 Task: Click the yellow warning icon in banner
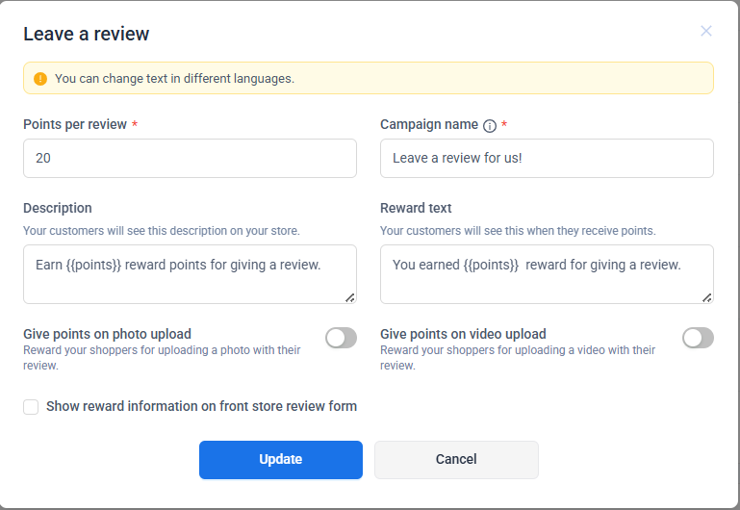tap(39, 79)
